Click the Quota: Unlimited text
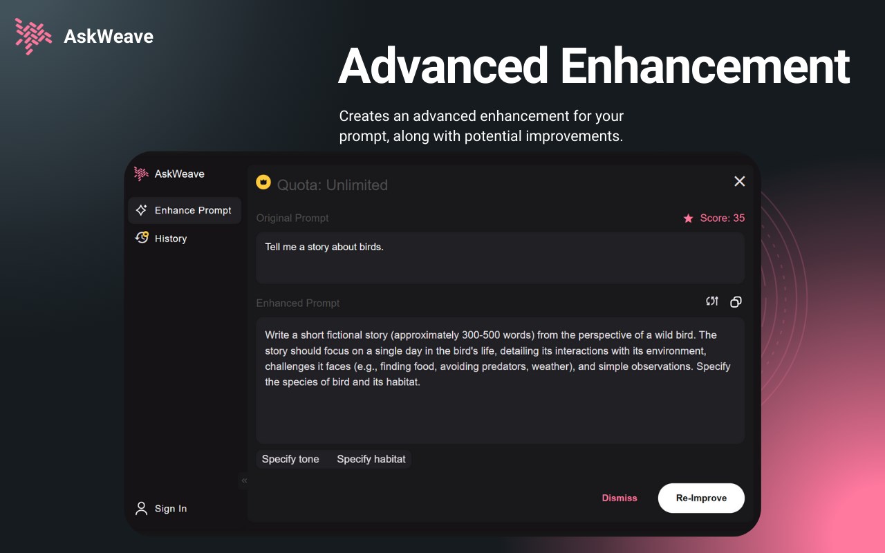Viewport: 885px width, 553px height. pos(333,185)
